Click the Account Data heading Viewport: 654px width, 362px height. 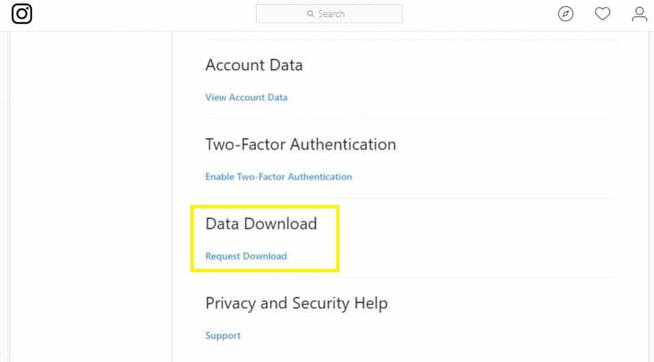[254, 65]
